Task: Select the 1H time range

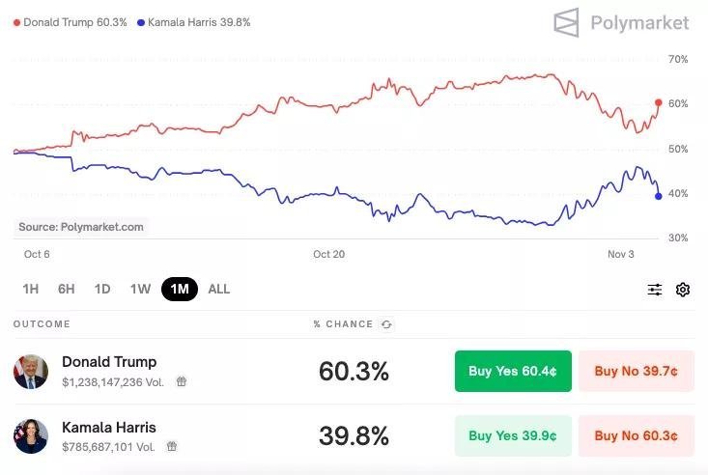Action: 31,289
